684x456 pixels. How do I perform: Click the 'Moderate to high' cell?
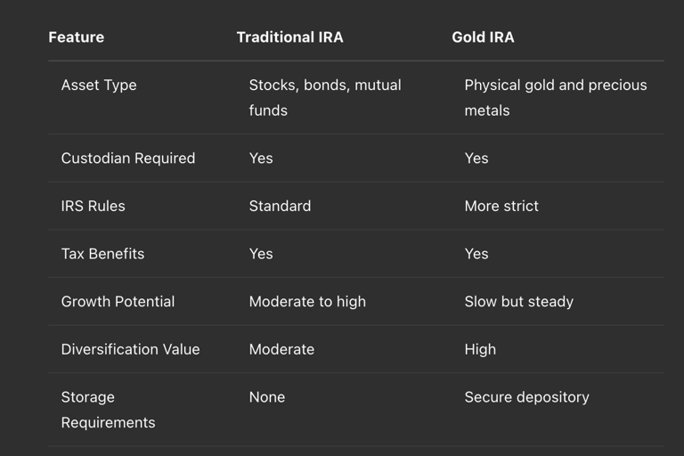tap(307, 302)
